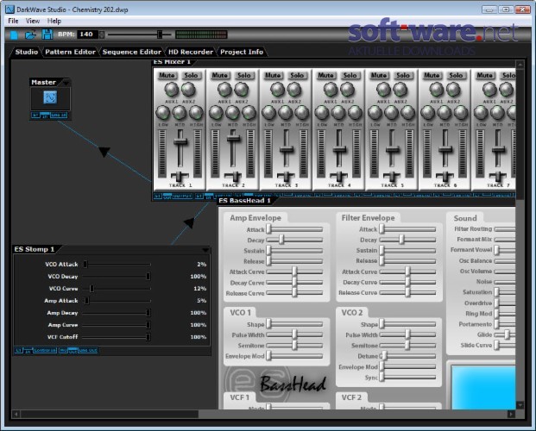Click the ES Stomp 1 Line Out connector
536x431 pixels.
pyautogui.click(x=88, y=350)
